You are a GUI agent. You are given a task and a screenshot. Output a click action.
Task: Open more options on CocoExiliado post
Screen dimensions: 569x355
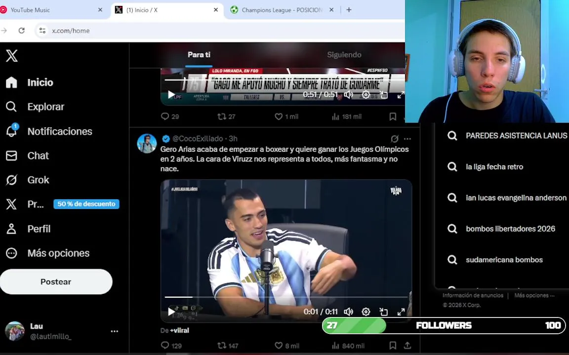[x=407, y=139]
